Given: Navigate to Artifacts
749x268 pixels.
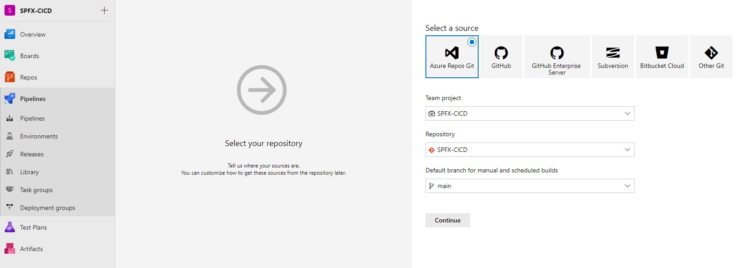Looking at the screenshot, I should click(31, 249).
